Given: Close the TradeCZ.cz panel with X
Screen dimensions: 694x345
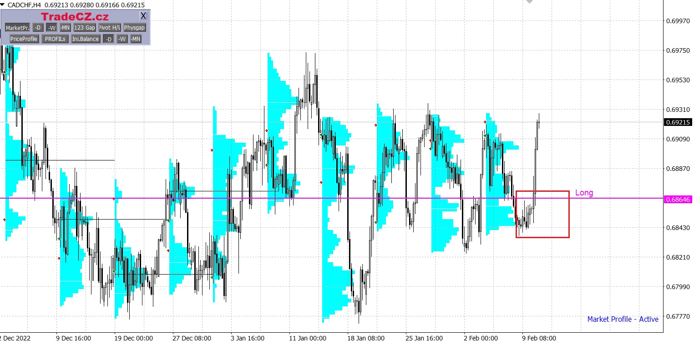Looking at the screenshot, I should tap(143, 16).
